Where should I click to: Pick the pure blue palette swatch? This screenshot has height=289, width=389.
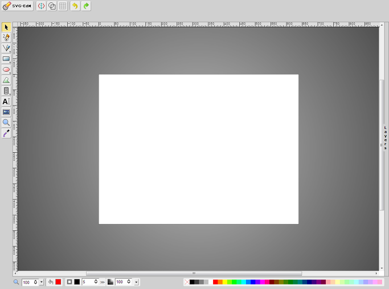tap(253, 282)
